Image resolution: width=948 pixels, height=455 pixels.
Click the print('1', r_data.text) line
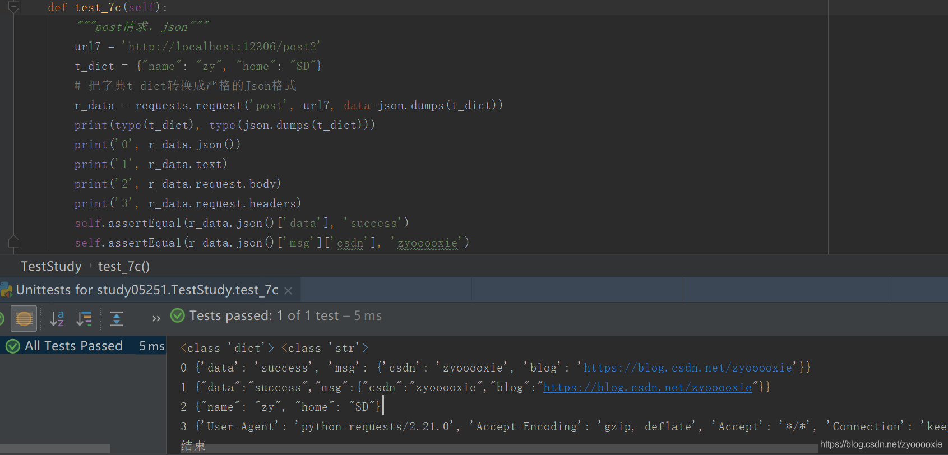(151, 164)
